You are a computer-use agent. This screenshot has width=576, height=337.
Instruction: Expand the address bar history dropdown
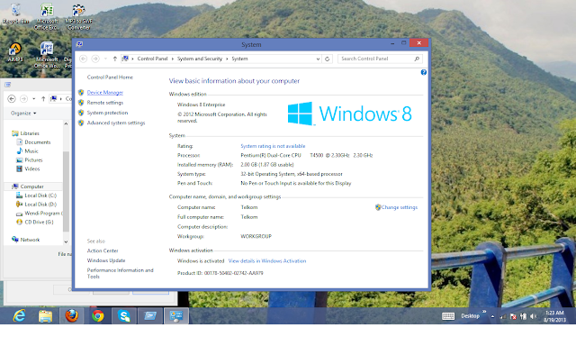[318, 59]
